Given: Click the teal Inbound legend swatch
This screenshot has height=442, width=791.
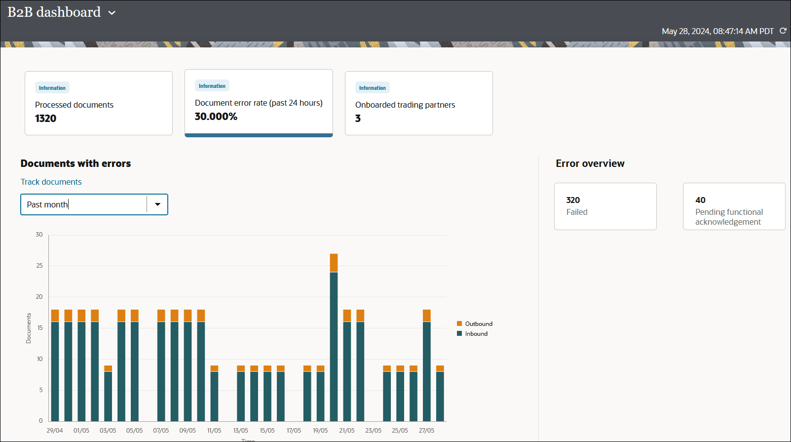Looking at the screenshot, I should tap(459, 333).
